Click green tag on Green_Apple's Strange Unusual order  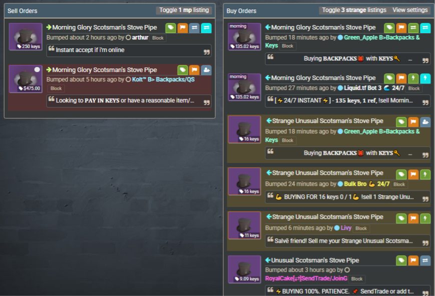click(401, 121)
